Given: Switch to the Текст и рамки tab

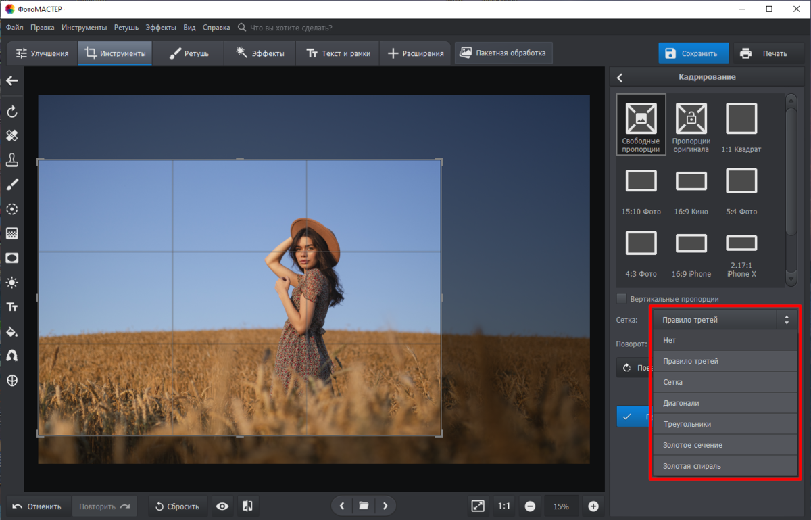Looking at the screenshot, I should point(338,53).
